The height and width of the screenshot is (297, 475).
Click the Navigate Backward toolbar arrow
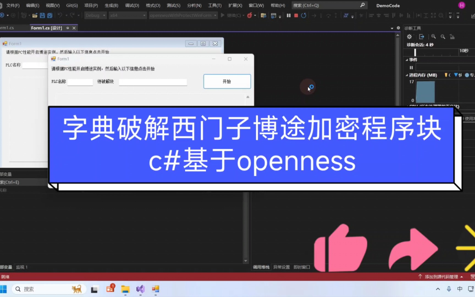click(2, 15)
